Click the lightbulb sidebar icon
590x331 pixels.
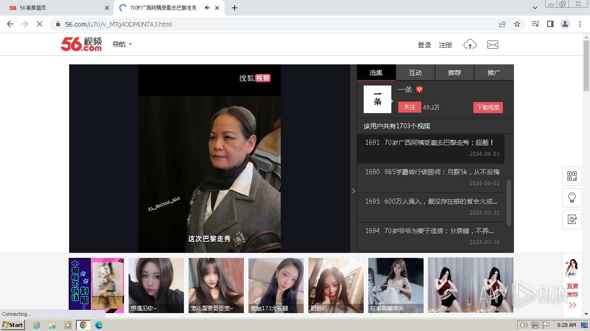[x=572, y=198]
